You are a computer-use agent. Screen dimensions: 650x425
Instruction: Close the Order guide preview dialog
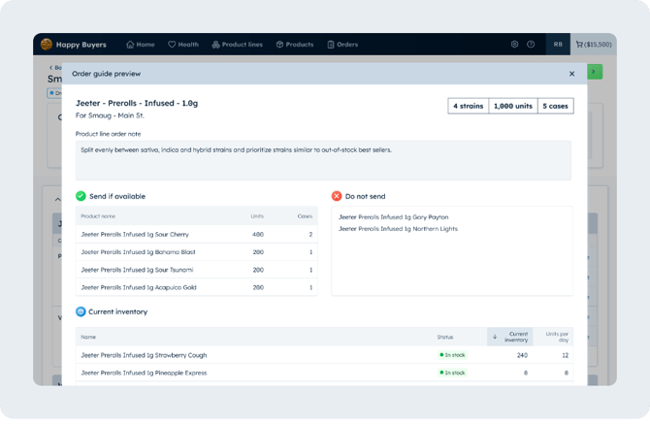pyautogui.click(x=571, y=74)
